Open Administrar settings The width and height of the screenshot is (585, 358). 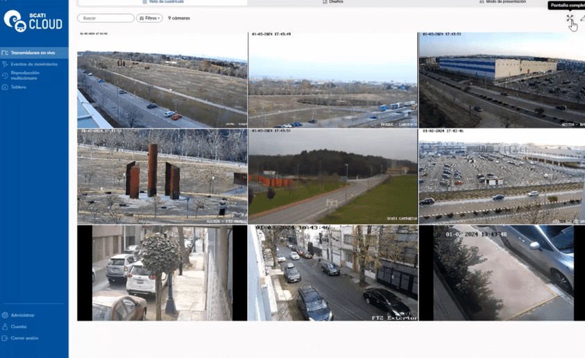tap(22, 315)
